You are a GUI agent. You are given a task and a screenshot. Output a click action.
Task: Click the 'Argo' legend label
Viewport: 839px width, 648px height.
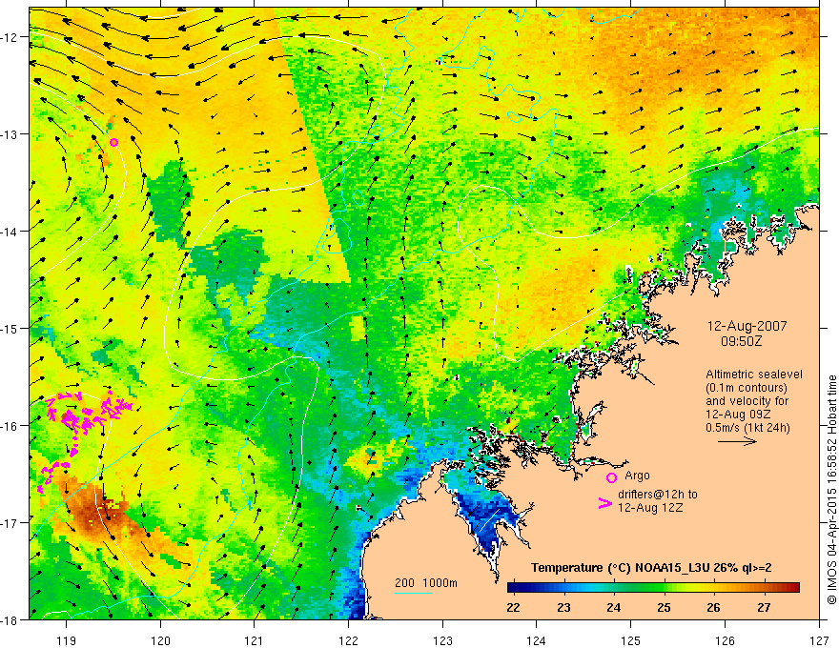click(637, 476)
